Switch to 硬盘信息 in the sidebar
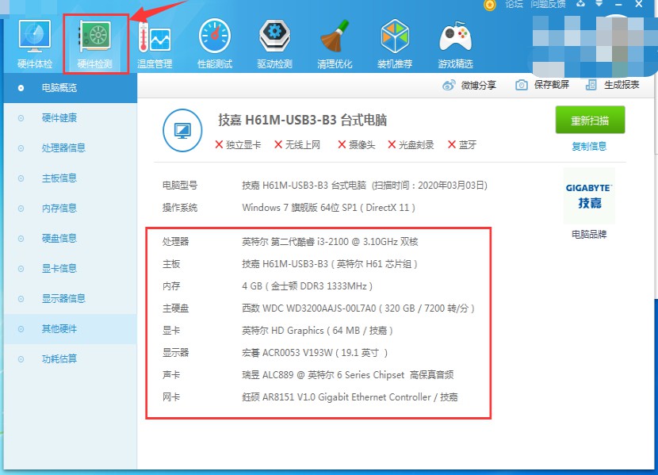The image size is (658, 475). (59, 239)
